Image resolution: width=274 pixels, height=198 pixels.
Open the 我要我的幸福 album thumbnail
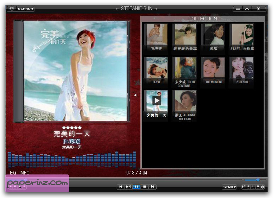click(185, 37)
